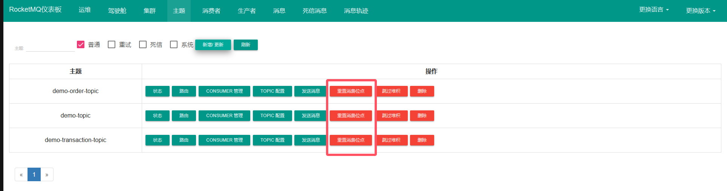Open the 驾驶舱 dashboard tab
Viewport: 727px width, 191px height.
pos(117,11)
